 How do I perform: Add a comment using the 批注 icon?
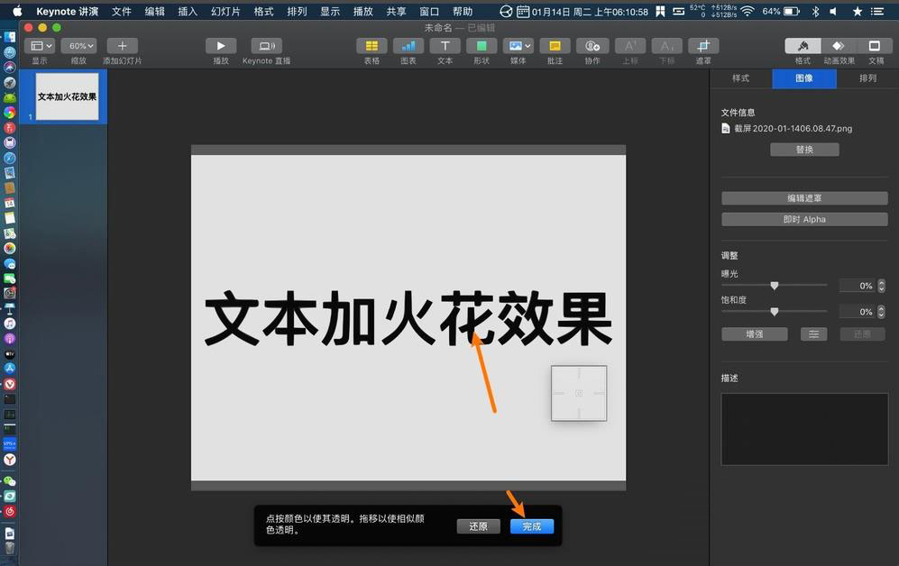(555, 46)
